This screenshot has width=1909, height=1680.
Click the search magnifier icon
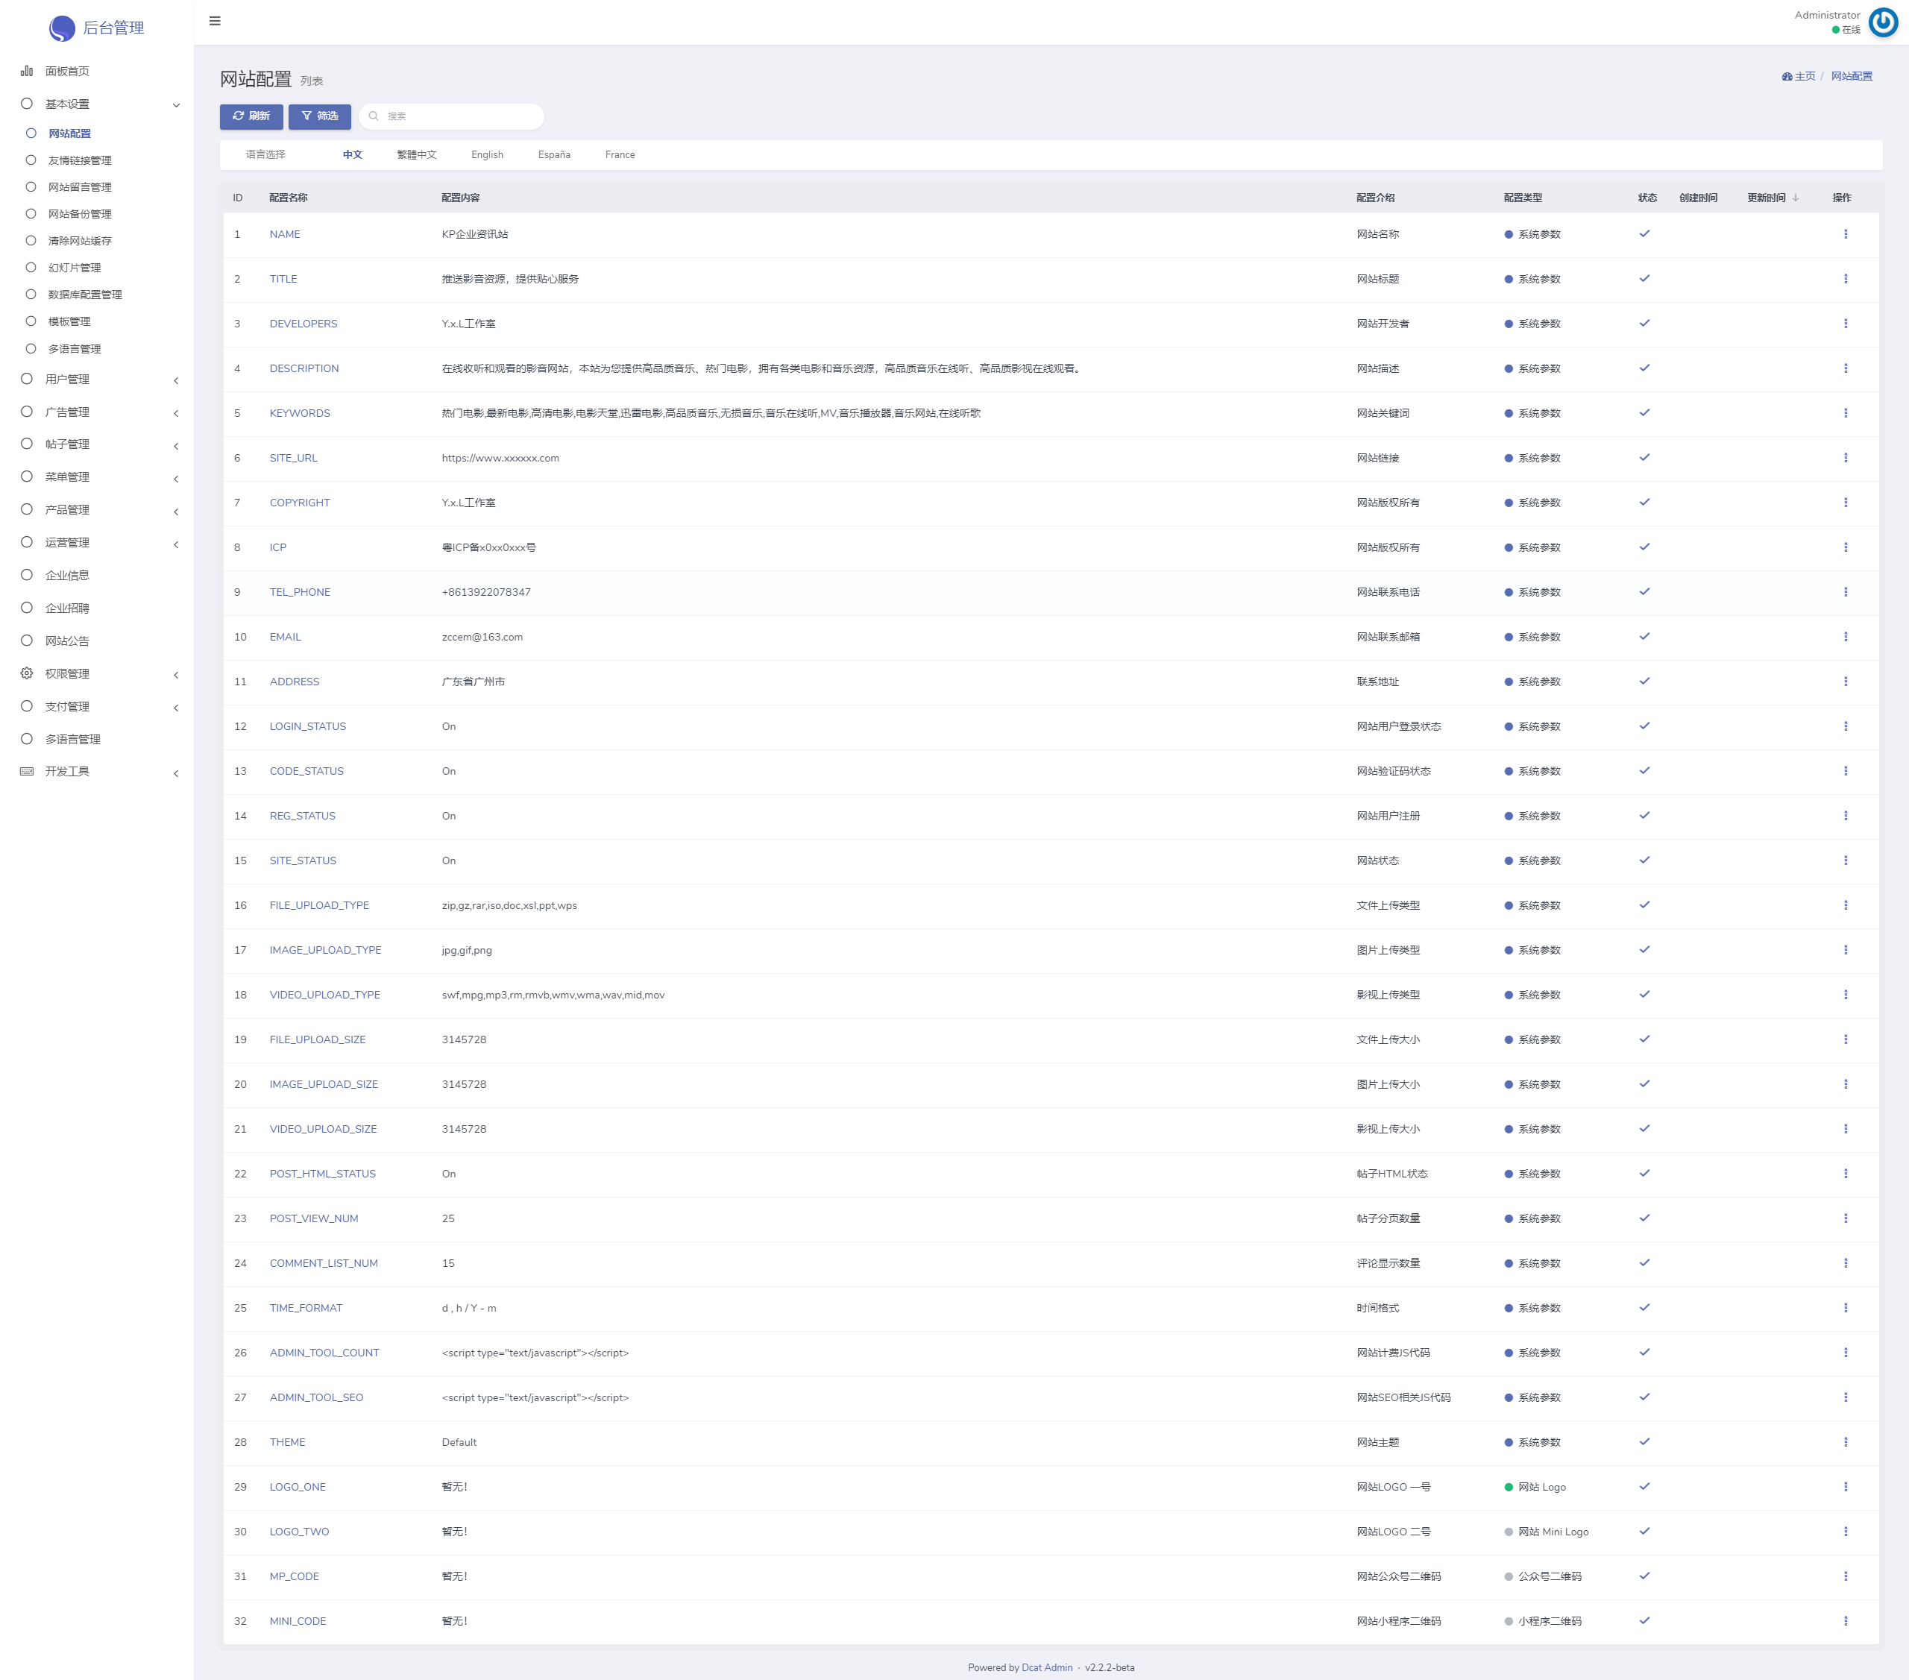(x=374, y=117)
